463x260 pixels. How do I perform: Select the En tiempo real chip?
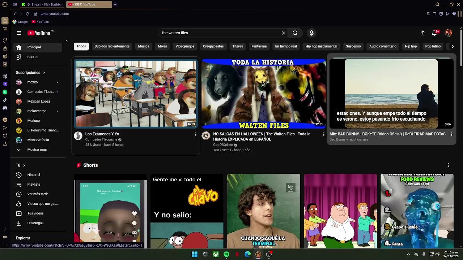[286, 46]
